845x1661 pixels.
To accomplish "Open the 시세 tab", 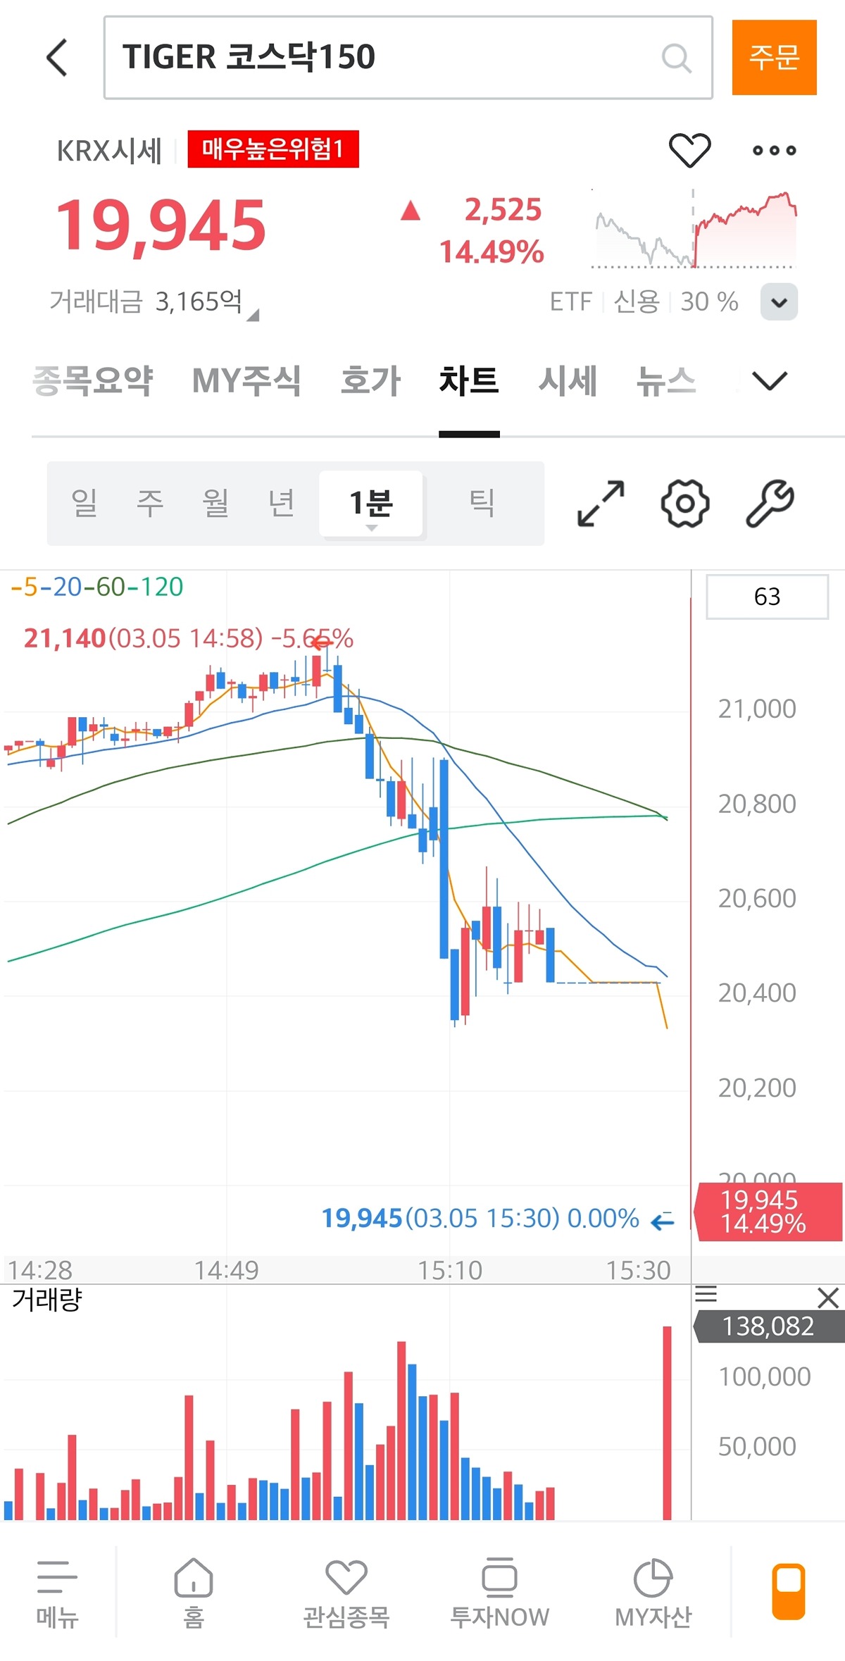I will (x=568, y=381).
